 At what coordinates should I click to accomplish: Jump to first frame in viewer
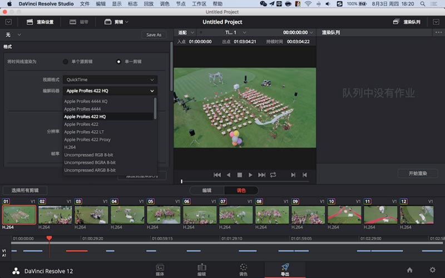tap(217, 175)
